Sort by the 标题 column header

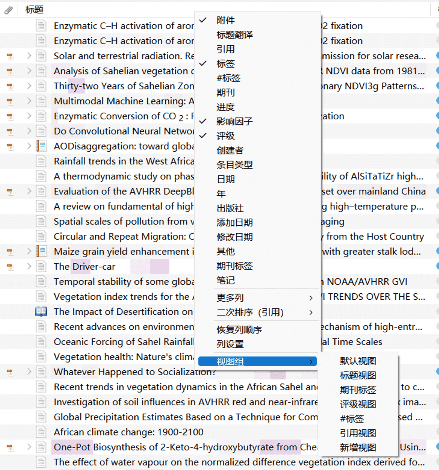tap(35, 10)
